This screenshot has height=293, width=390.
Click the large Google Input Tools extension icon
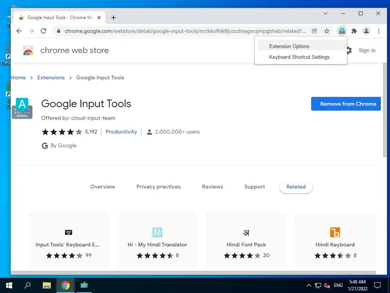coord(22,108)
